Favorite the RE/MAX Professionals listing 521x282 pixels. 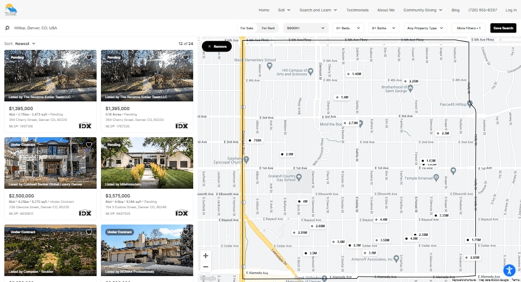(x=186, y=232)
